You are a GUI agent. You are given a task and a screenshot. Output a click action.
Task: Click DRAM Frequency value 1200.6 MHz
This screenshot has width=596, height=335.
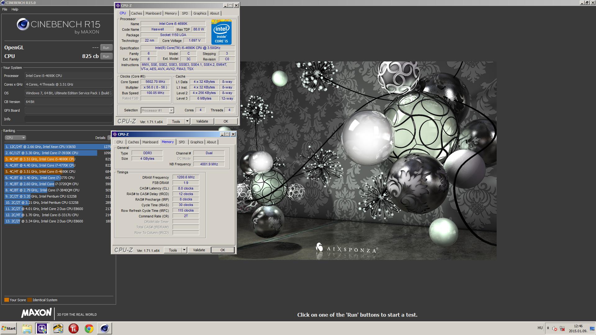click(186, 177)
